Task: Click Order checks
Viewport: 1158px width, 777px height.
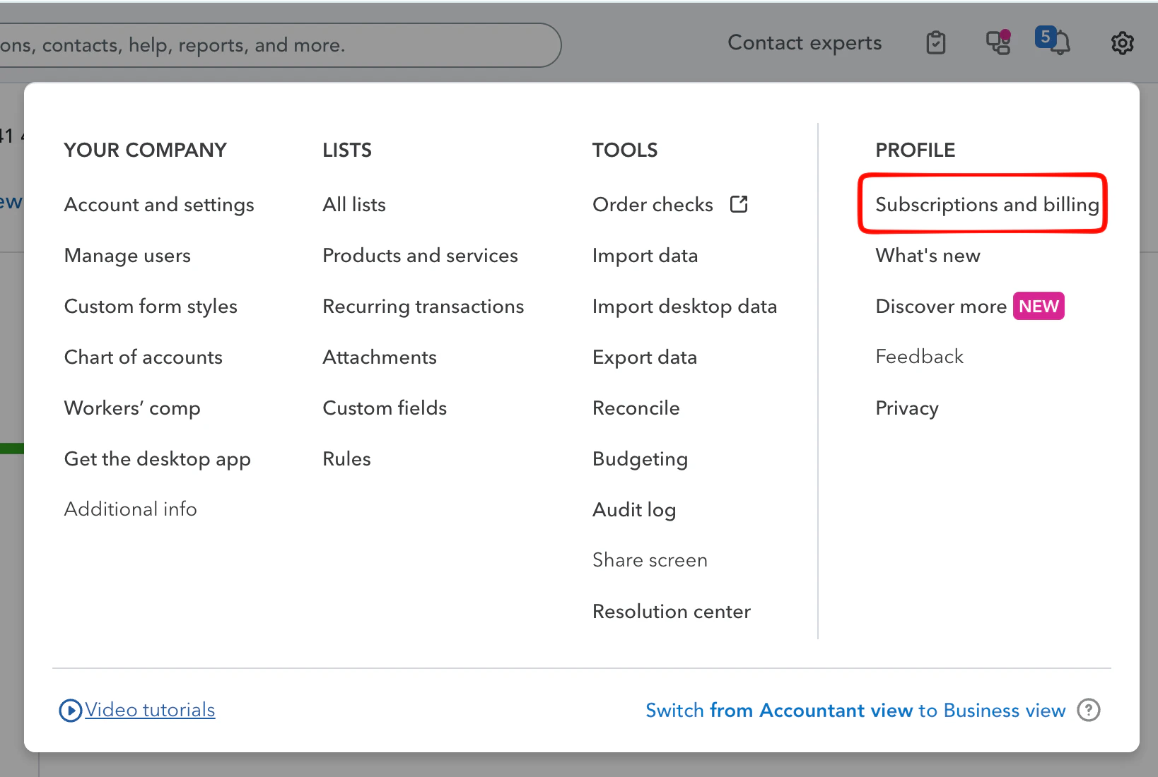Action: pyautogui.click(x=653, y=205)
